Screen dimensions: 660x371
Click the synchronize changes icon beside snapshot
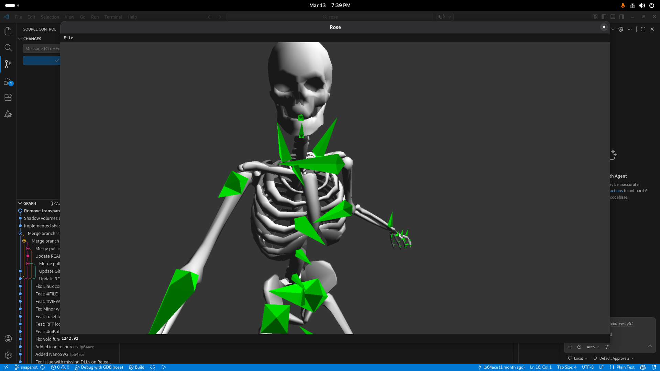(43, 367)
